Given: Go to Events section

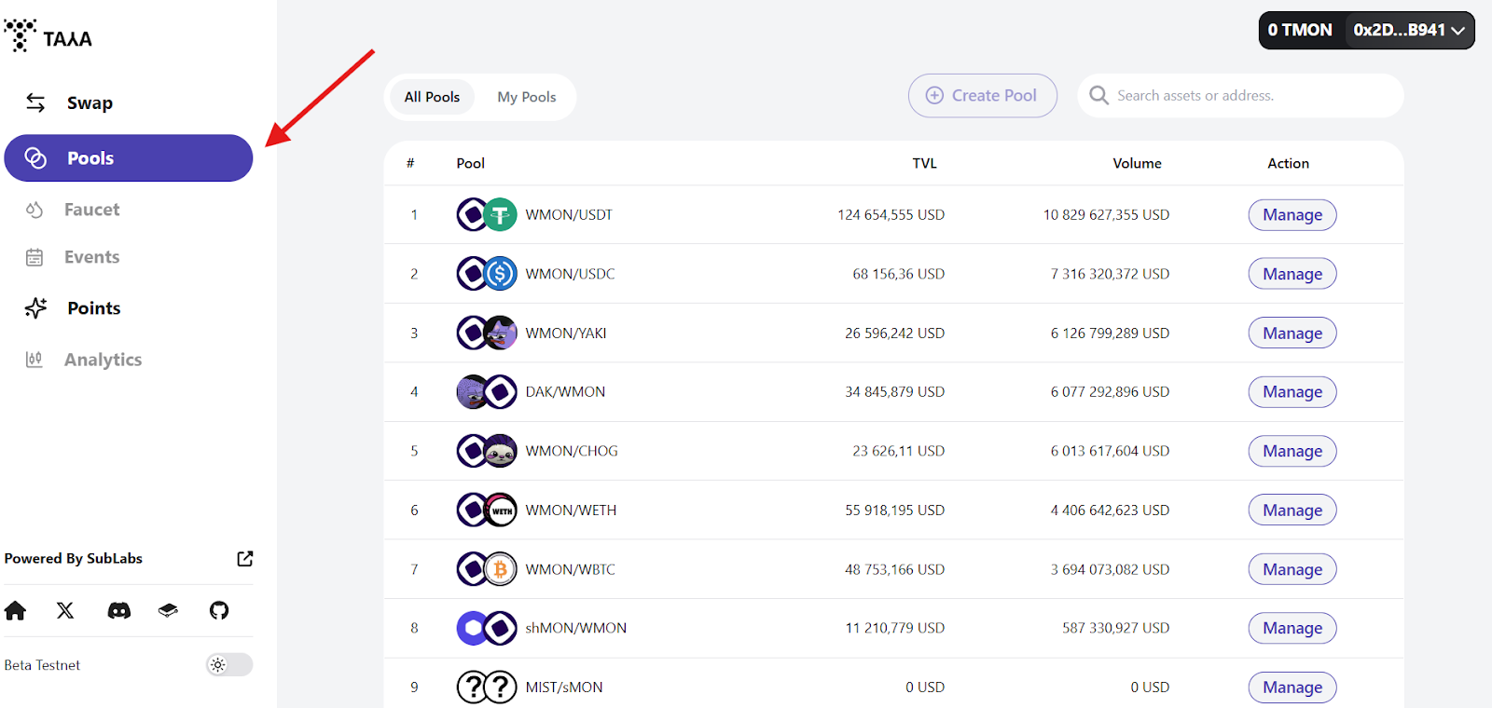Looking at the screenshot, I should [x=91, y=257].
